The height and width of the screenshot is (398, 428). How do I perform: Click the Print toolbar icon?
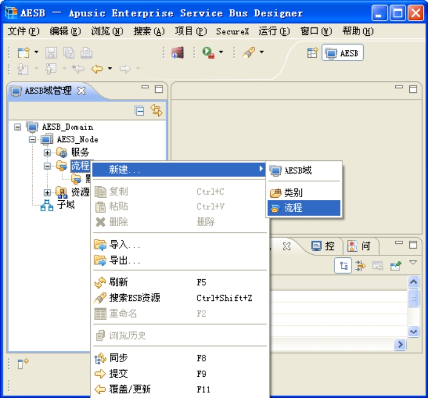(x=86, y=53)
